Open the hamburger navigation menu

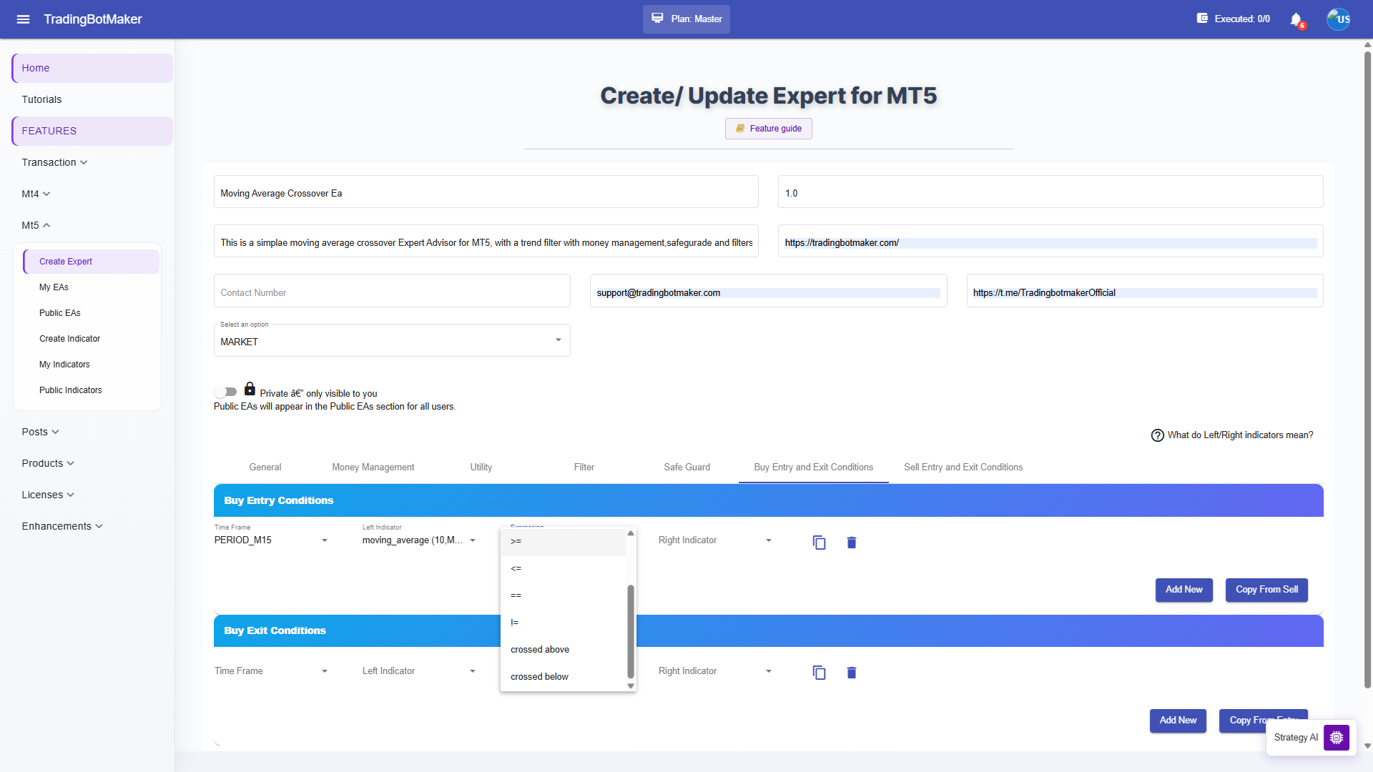23,19
